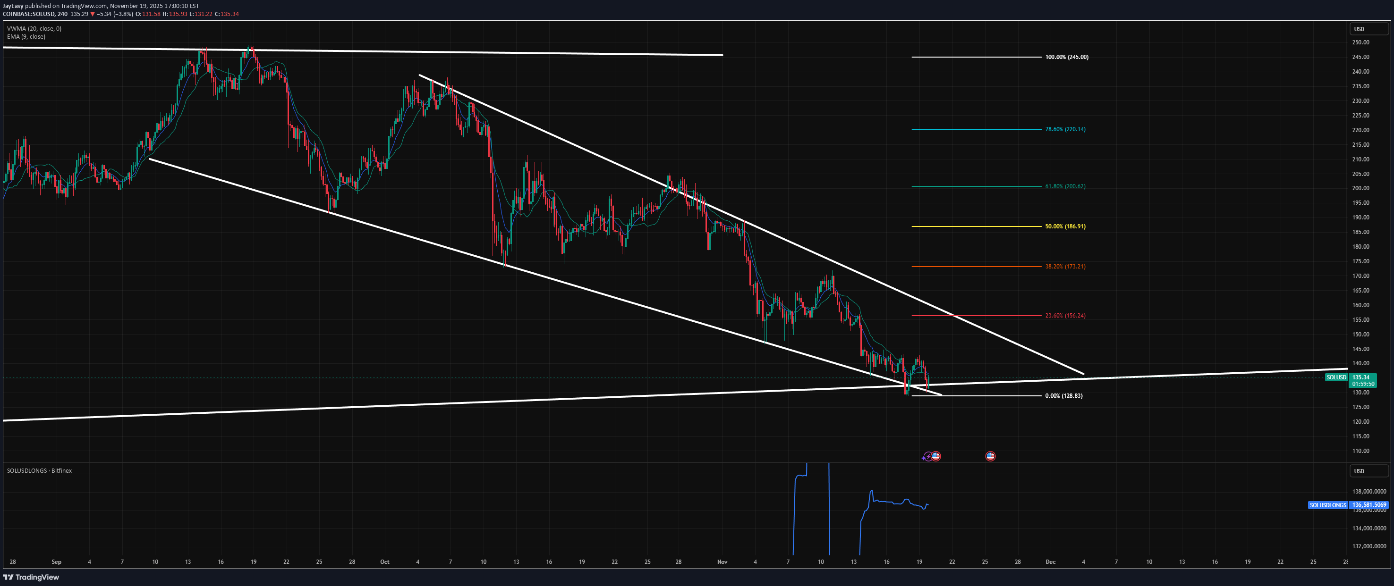
Task: Select the VWMA (20, close, 0) indicator label
Action: click(x=34, y=29)
